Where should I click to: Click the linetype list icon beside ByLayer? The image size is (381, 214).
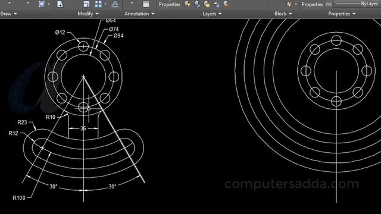click(329, 4)
